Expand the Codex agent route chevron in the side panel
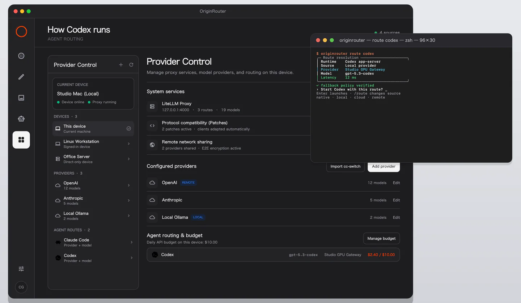 [x=131, y=258]
